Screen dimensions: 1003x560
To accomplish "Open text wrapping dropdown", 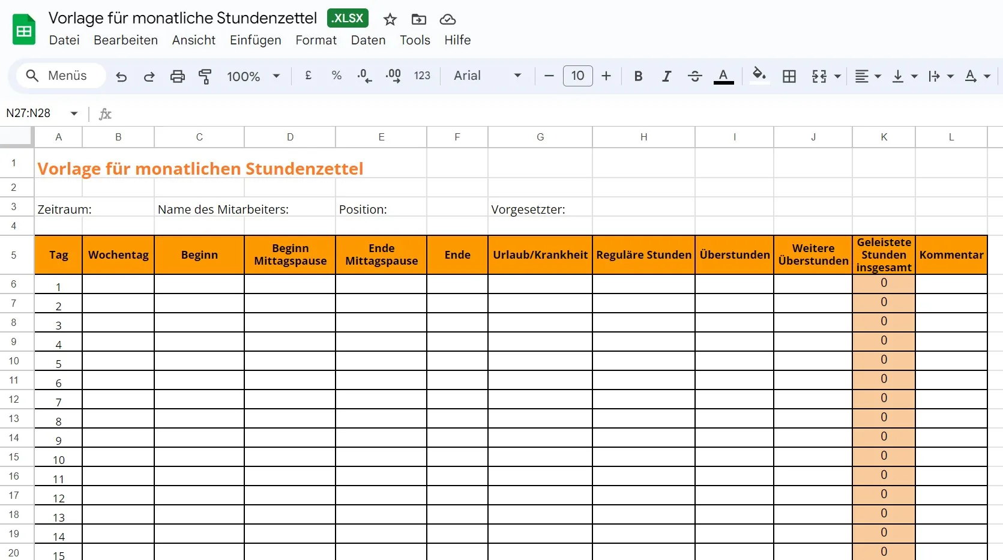I will 941,76.
